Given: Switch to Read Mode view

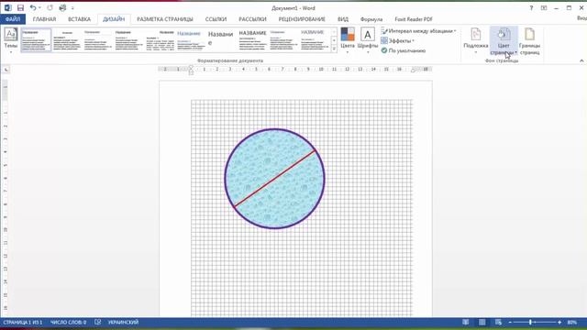Looking at the screenshot, I should click(x=466, y=322).
